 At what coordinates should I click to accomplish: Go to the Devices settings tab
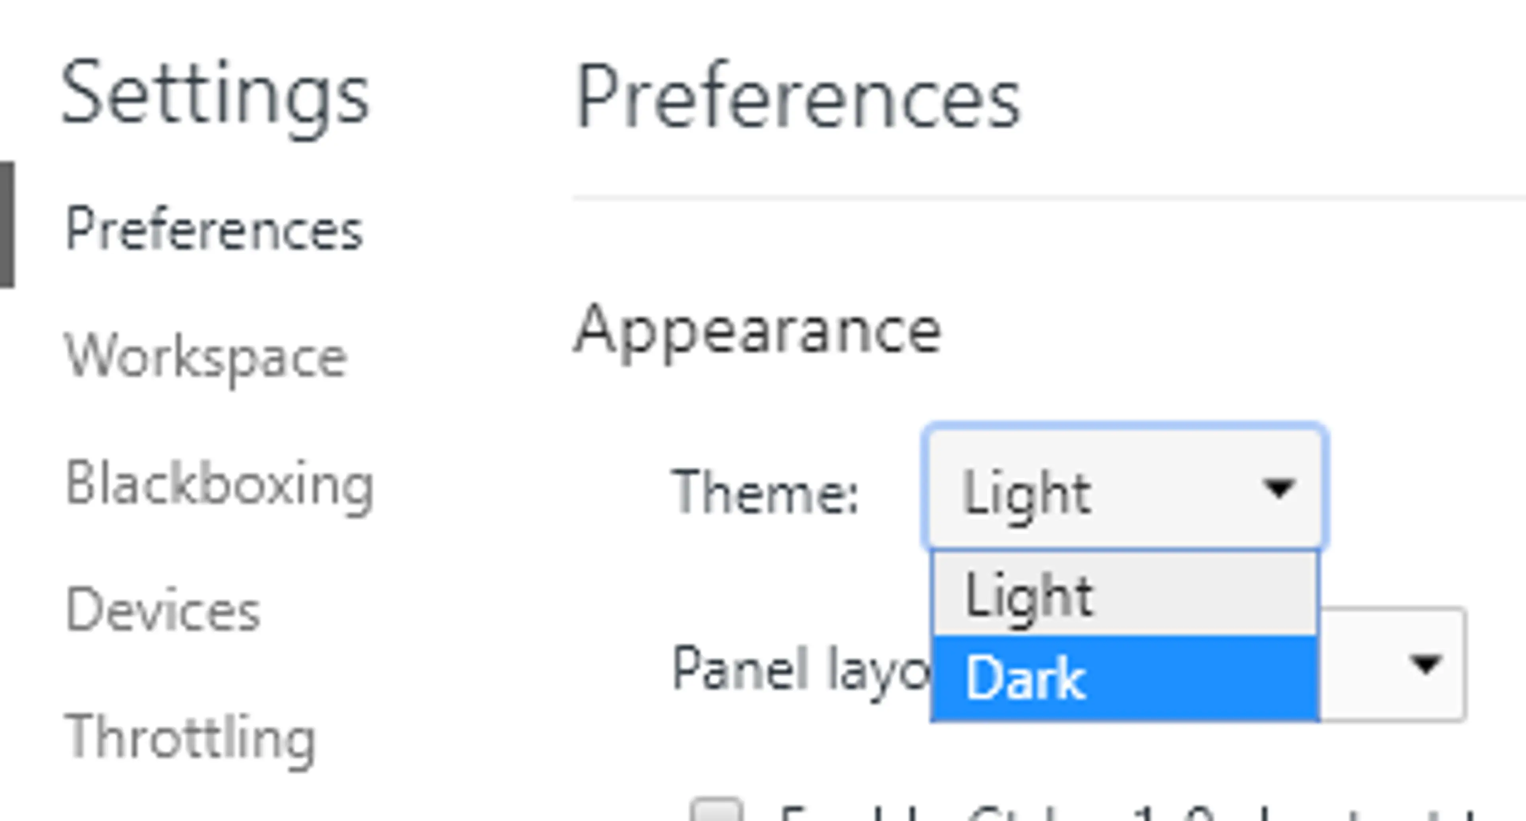pos(163,611)
